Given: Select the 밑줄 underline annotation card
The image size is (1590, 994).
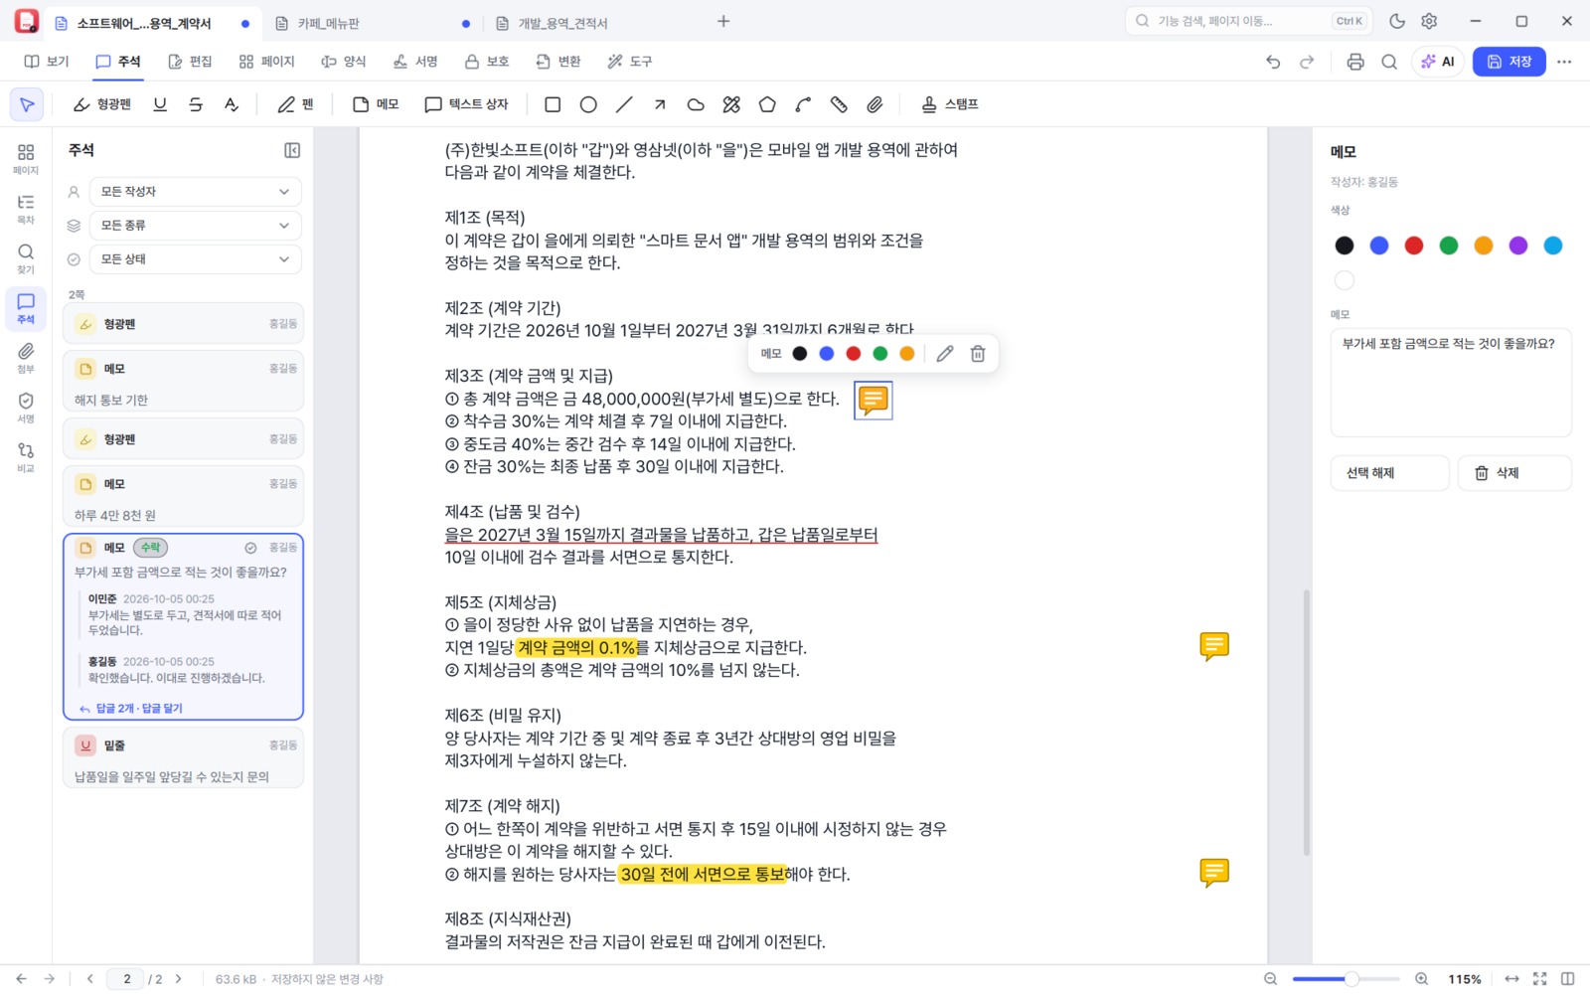Looking at the screenshot, I should pyautogui.click(x=183, y=758).
